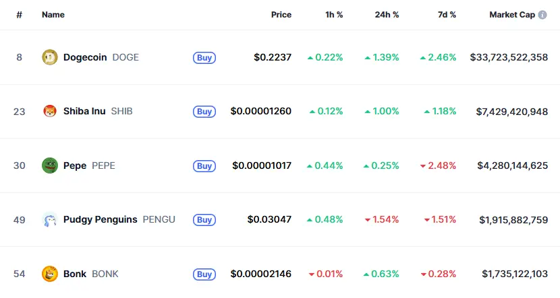
Task: Sort table by Price column header
Action: point(281,15)
